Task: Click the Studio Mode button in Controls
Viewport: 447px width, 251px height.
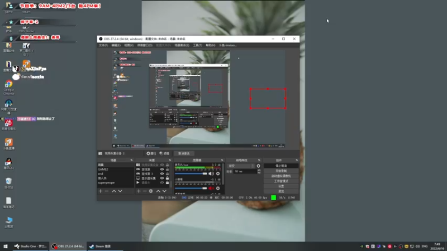Action: (281, 181)
